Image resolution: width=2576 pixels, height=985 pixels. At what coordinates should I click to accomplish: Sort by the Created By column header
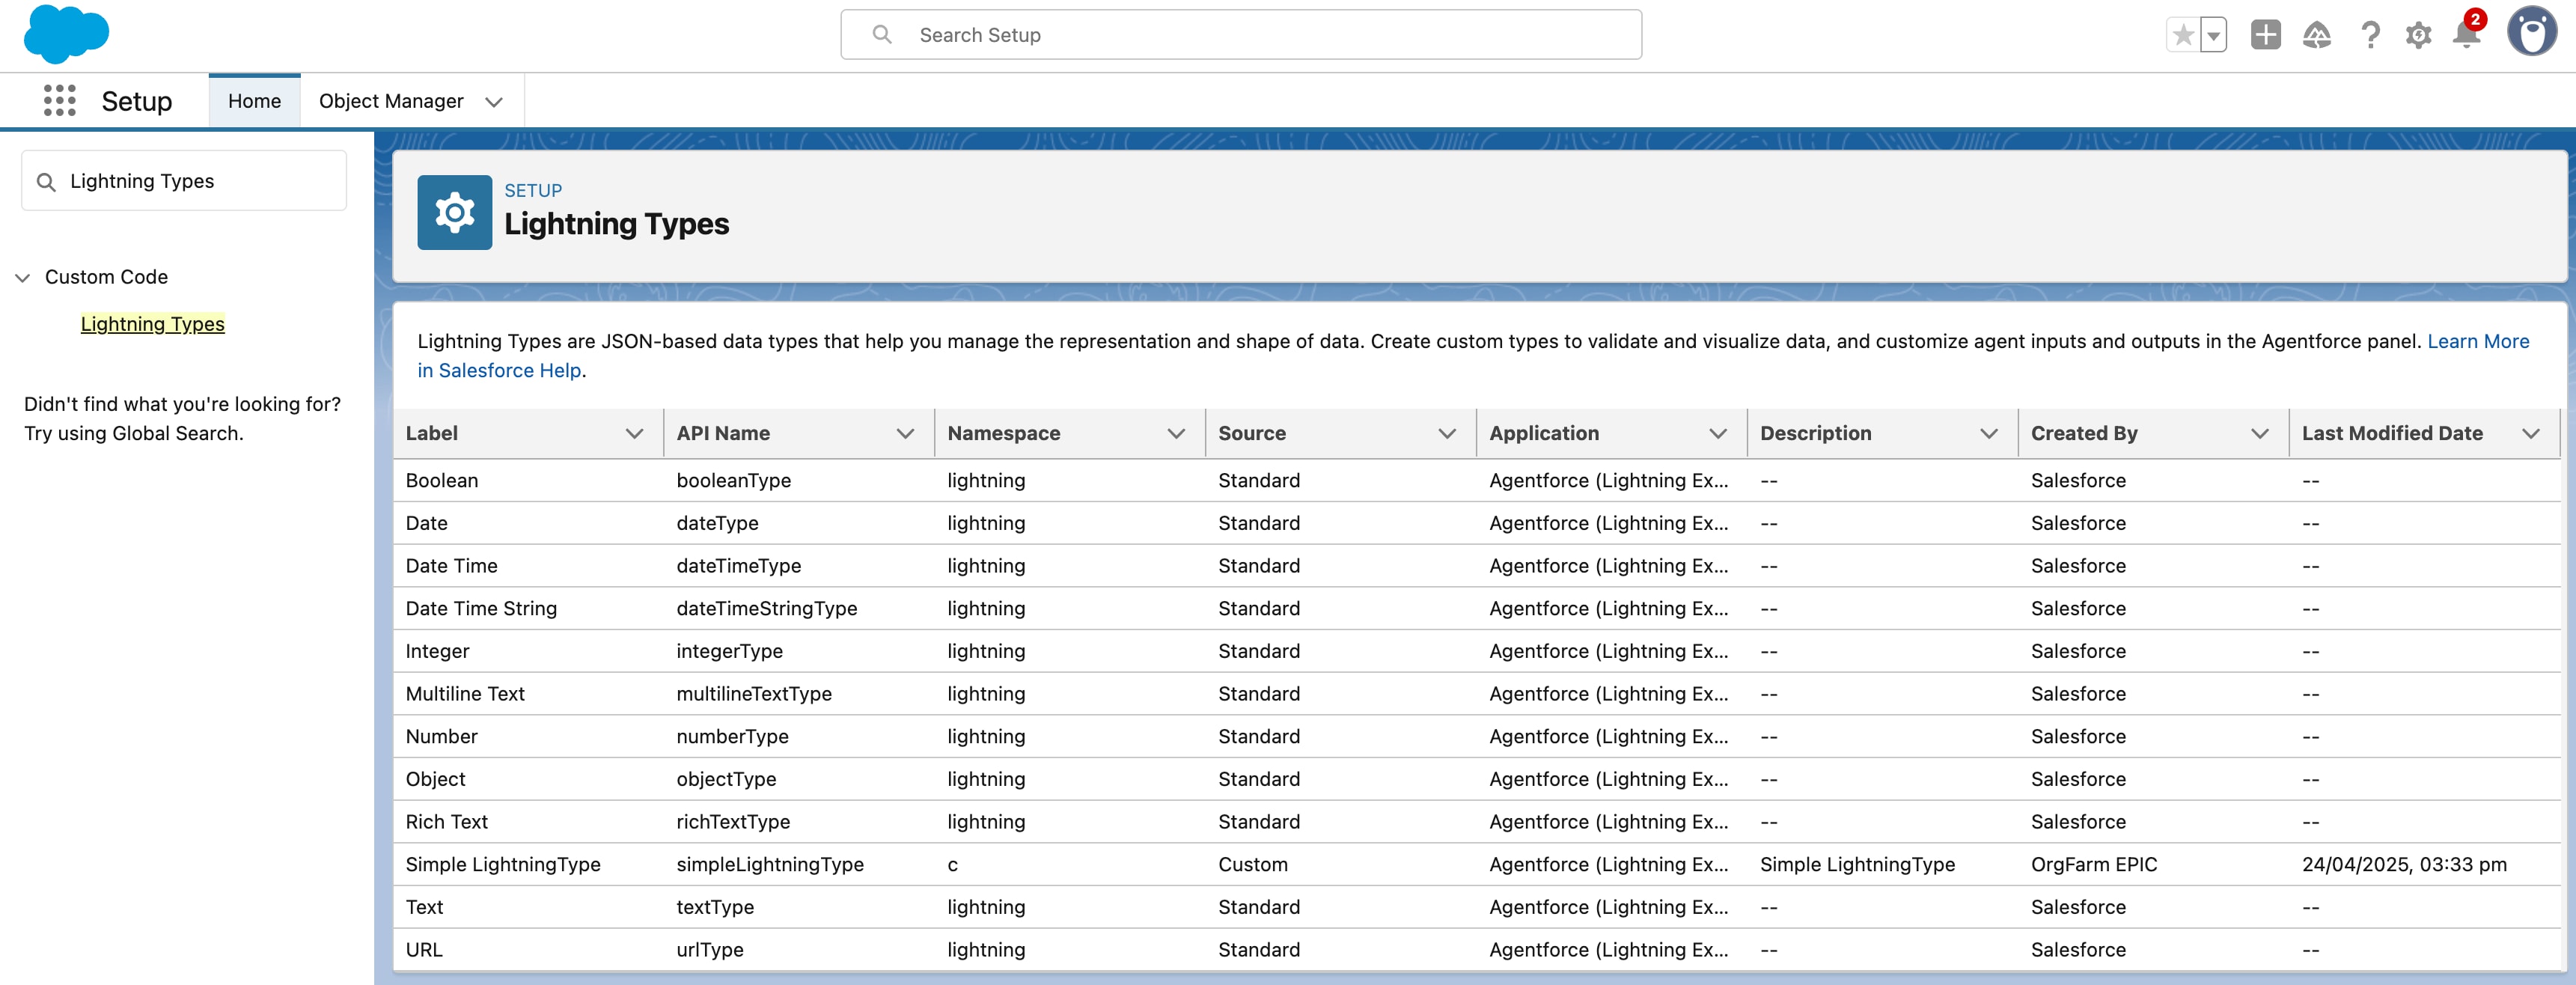pyautogui.click(x=2084, y=433)
